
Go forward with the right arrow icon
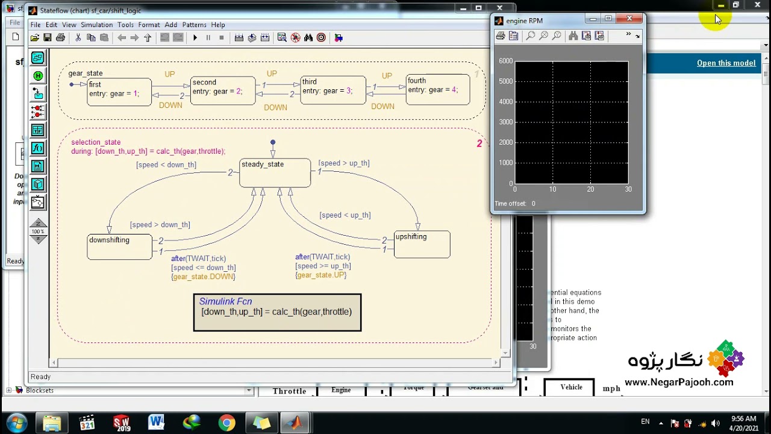tap(134, 37)
